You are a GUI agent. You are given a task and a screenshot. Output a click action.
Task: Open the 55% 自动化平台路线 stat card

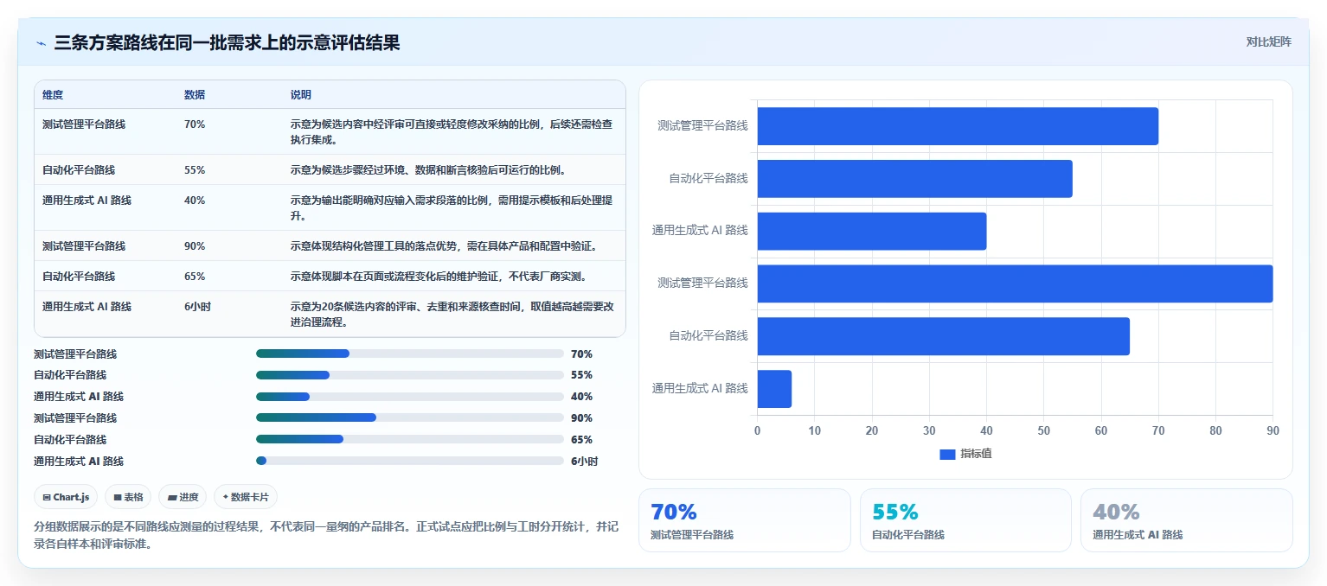(965, 520)
